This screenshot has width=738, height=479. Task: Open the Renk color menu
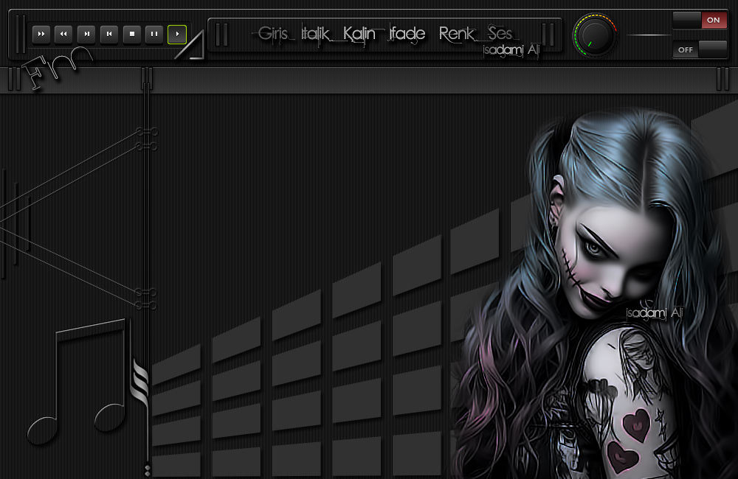[x=457, y=34]
